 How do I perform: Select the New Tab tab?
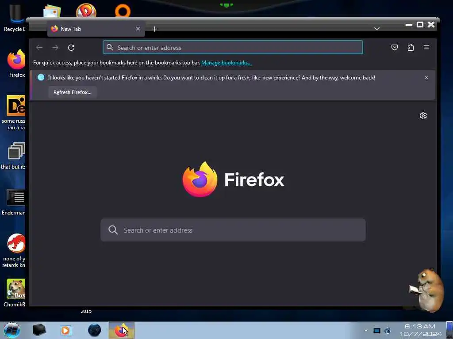[96, 29]
